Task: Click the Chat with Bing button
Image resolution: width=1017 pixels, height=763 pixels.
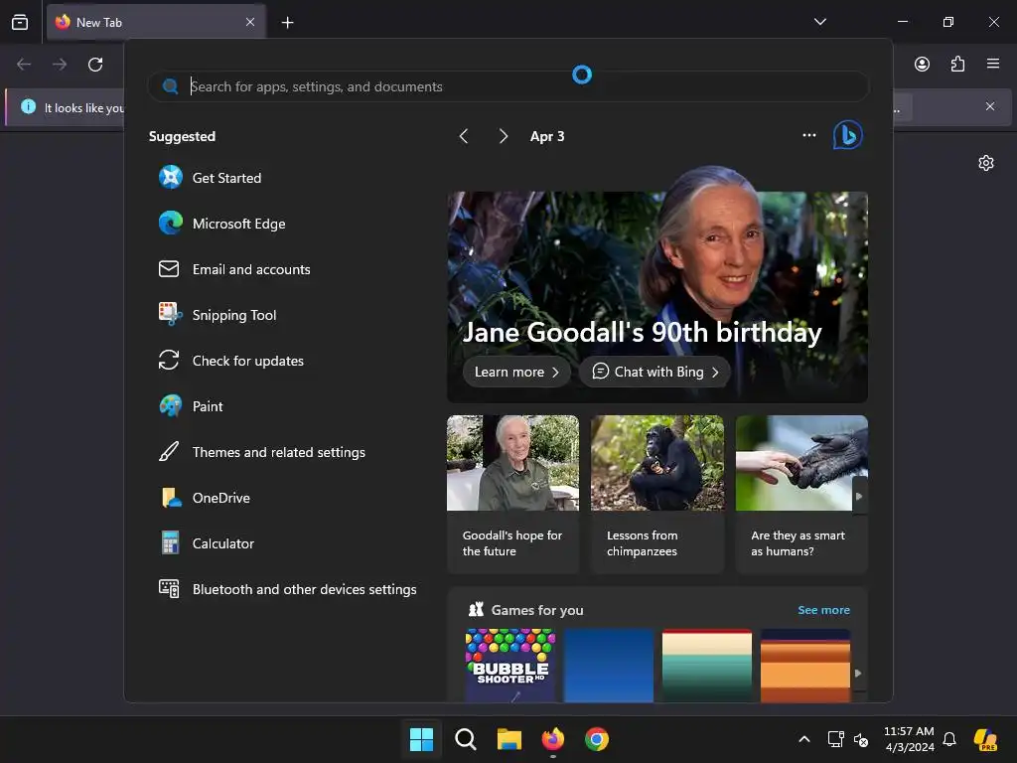Action: coord(655,372)
